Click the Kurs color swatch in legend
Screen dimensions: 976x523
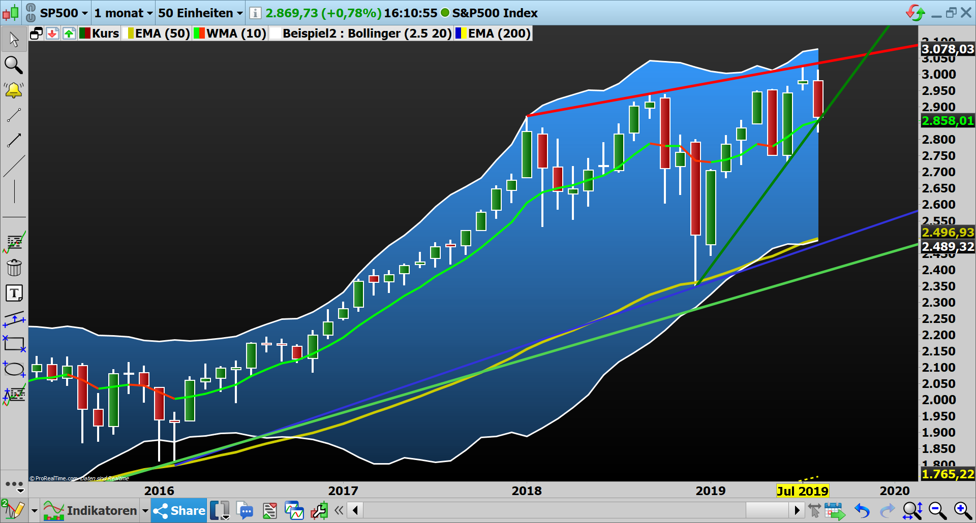(x=84, y=34)
